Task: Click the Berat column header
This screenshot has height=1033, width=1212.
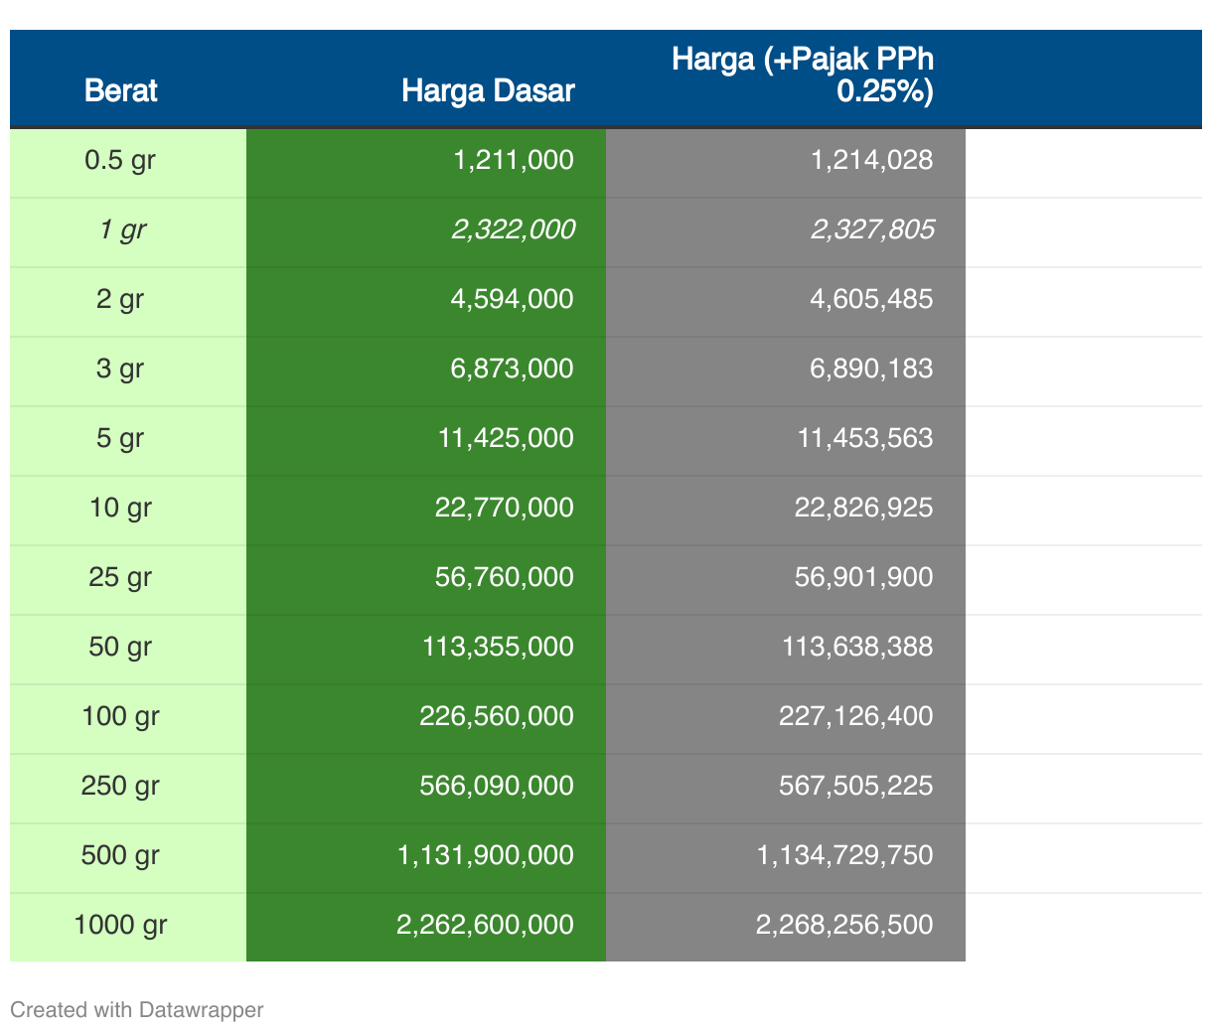Action: (x=121, y=90)
